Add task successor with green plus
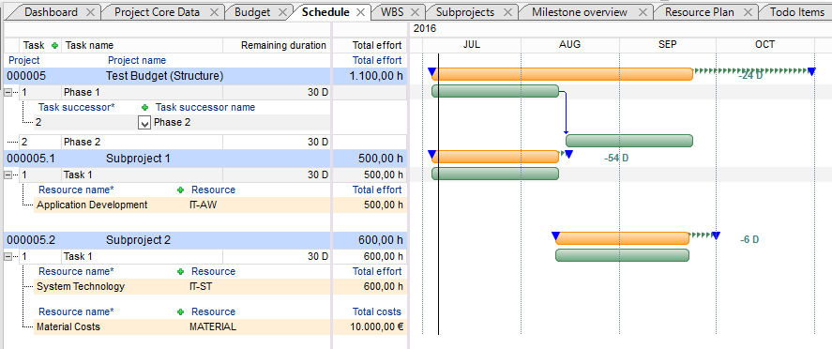This screenshot has height=349, width=832. pyautogui.click(x=144, y=107)
